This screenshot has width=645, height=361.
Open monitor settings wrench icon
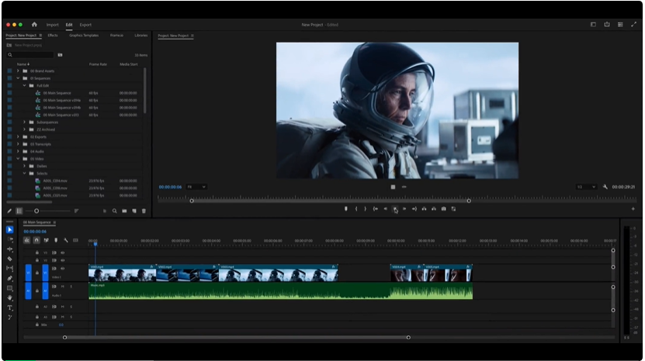point(605,187)
